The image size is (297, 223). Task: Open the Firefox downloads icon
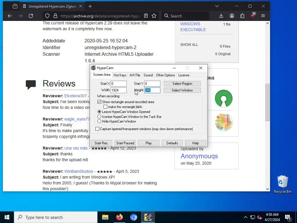[x=221, y=16]
